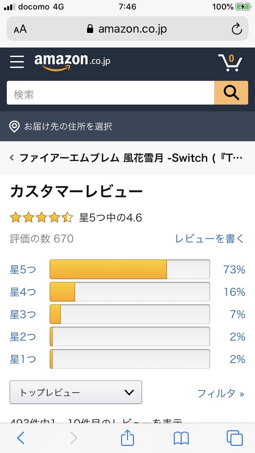This screenshot has width=255, height=453.
Task: Show open Safari tabs
Action: click(235, 438)
